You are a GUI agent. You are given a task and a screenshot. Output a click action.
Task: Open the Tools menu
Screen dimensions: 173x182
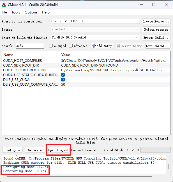pyautogui.click(x=16, y=12)
